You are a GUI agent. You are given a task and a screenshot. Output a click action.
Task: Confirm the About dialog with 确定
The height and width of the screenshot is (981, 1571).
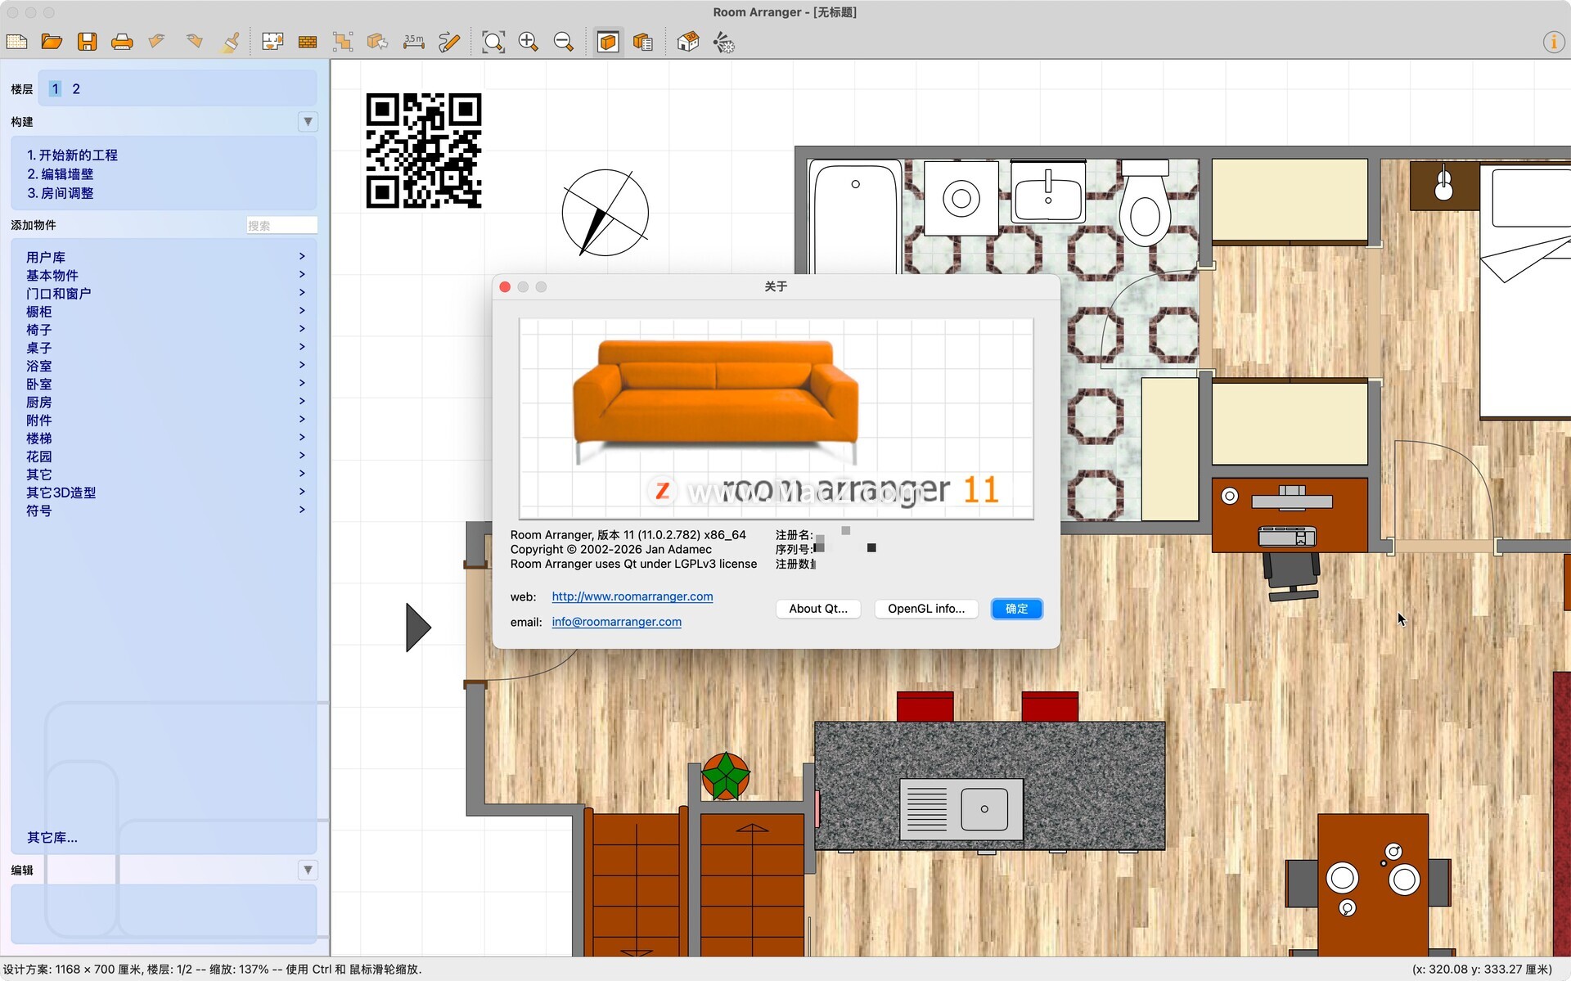click(x=1016, y=609)
